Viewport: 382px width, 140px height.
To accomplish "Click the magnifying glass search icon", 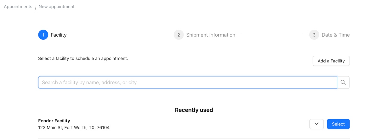I will point(343,82).
